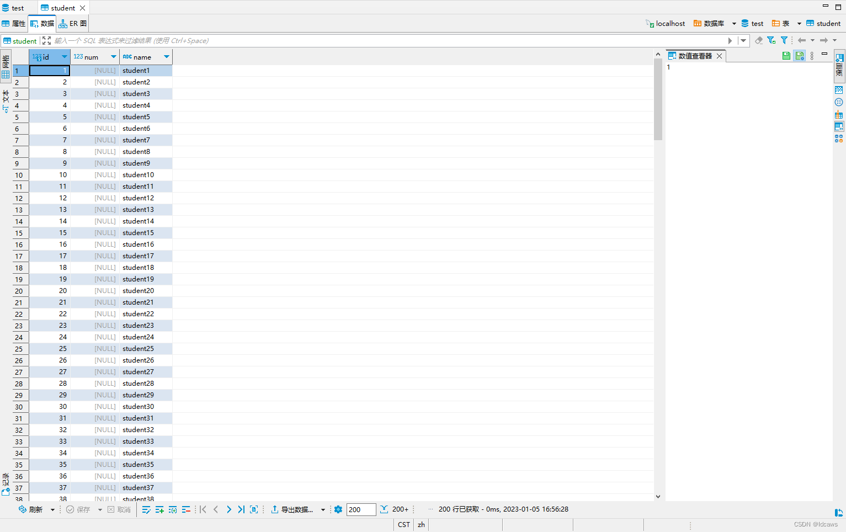Click the circular metadata icon in right sidebar
The image size is (846, 532).
839,102
